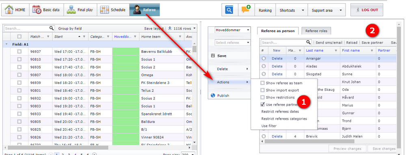Click the download rows export icon
406x155 pixels.
pos(170,28)
